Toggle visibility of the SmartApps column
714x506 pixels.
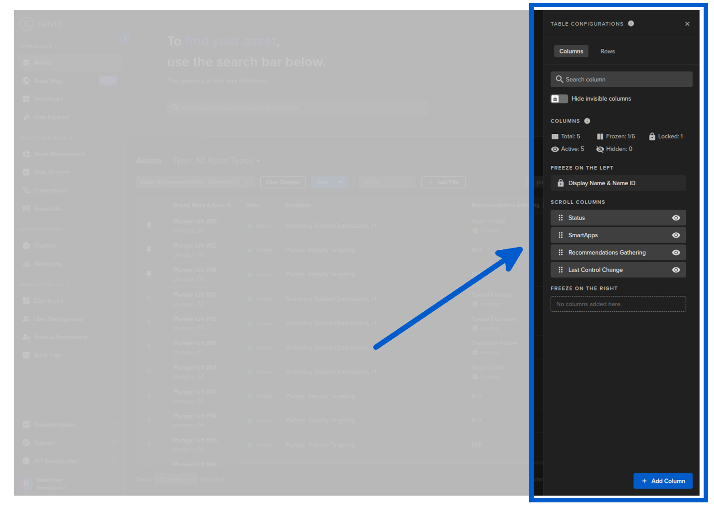[676, 235]
